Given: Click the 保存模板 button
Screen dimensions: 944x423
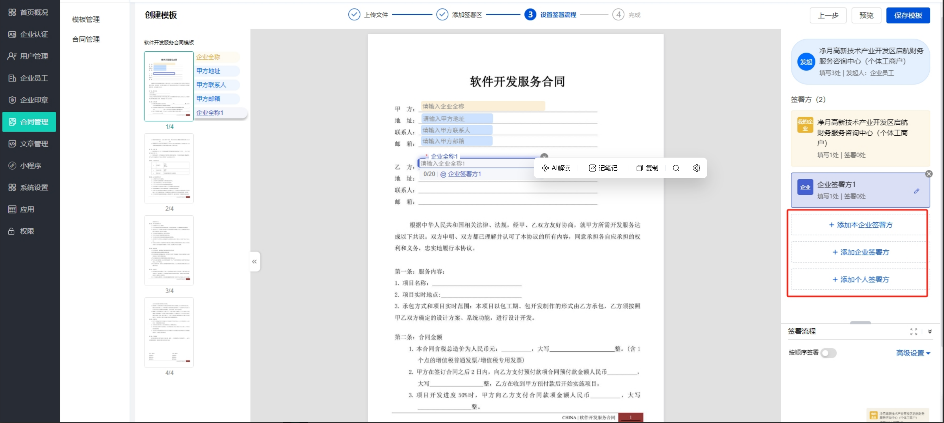Looking at the screenshot, I should (x=908, y=15).
